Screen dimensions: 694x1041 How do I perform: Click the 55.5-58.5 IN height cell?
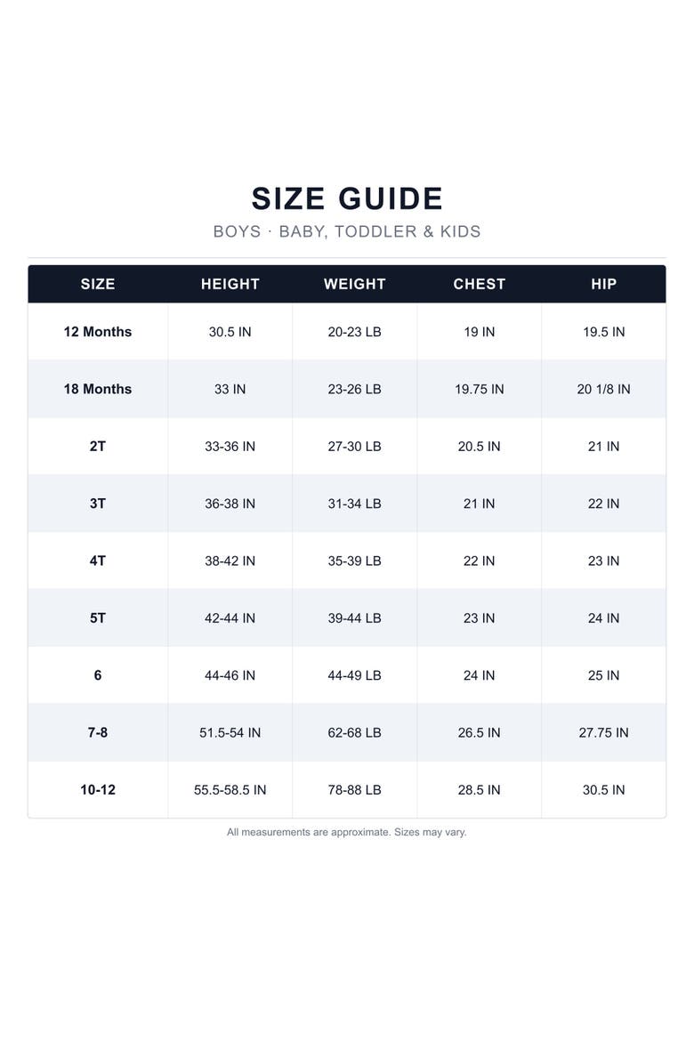(230, 790)
